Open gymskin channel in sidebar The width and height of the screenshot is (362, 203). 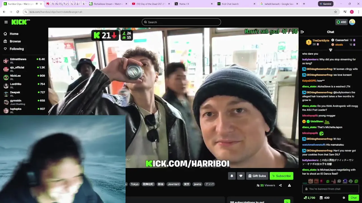24,102
